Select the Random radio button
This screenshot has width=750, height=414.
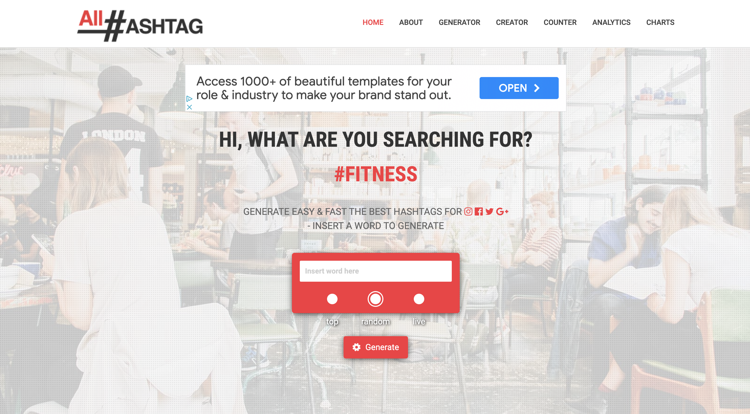(x=375, y=299)
